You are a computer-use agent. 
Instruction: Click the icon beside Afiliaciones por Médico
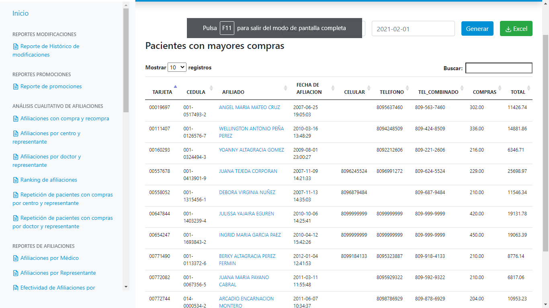(x=16, y=258)
